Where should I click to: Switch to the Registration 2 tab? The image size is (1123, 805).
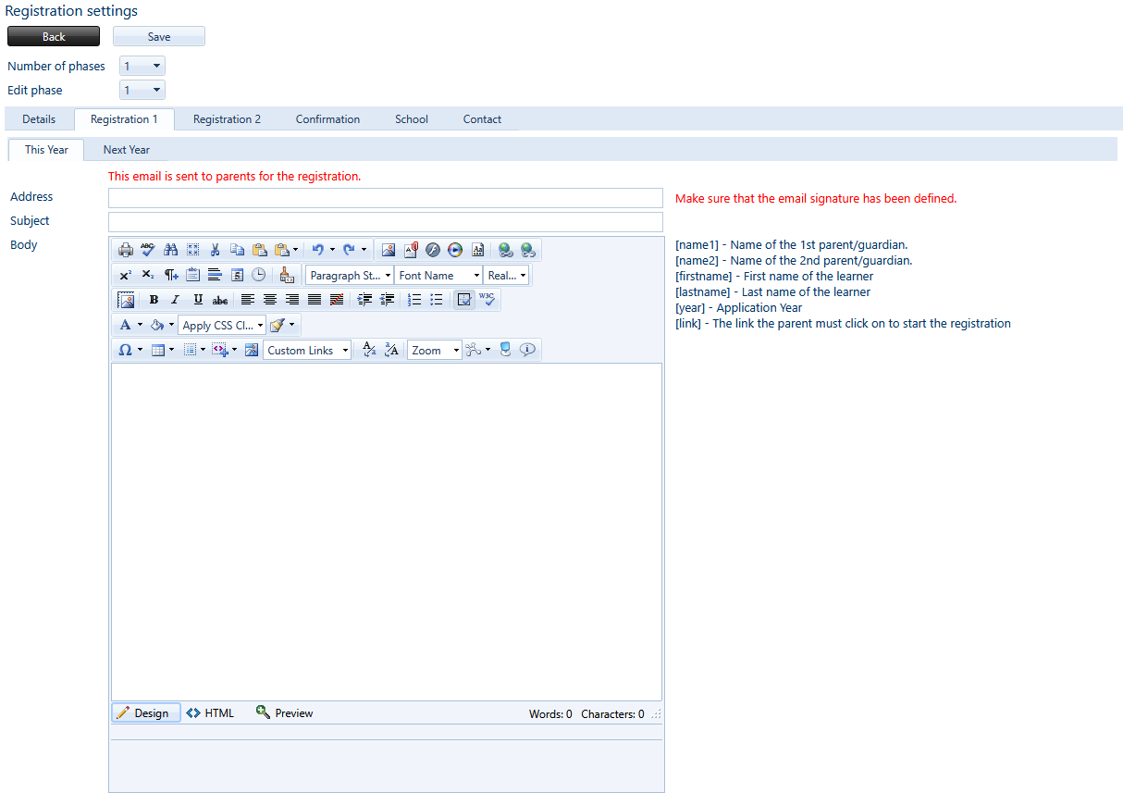pyautogui.click(x=227, y=119)
